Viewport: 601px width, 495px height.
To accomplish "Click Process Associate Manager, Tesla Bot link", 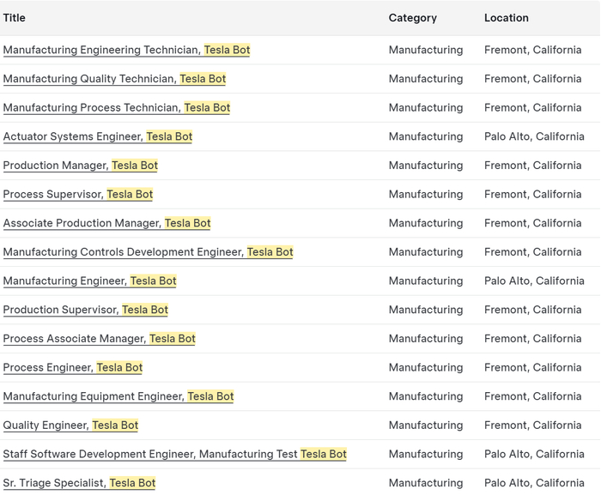I will (100, 339).
